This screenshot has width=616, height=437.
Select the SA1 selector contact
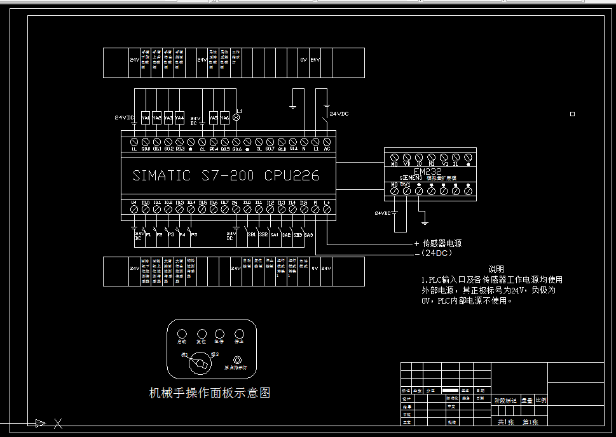tap(270, 229)
